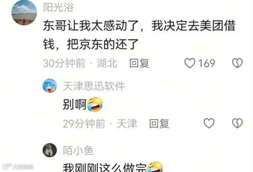Image resolution: width=253 pixels, height=172 pixels.
Task: Dislike 阳光浴's comment with broken heart
Action: 237,63
